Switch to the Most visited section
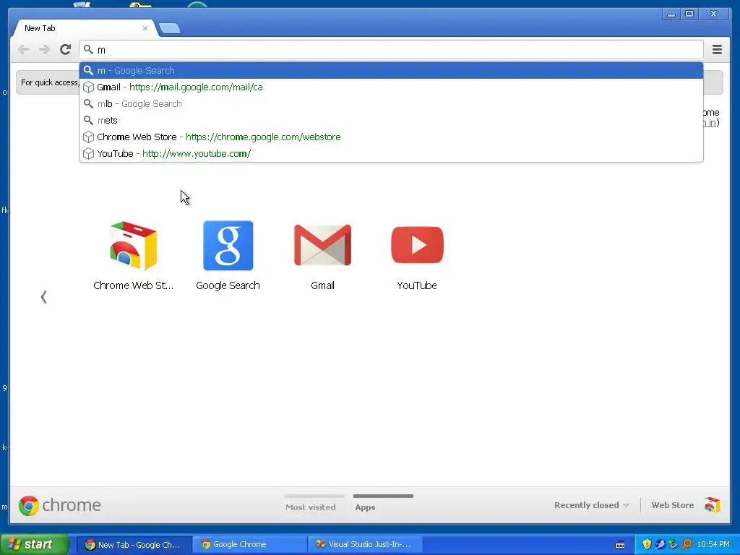 311,507
